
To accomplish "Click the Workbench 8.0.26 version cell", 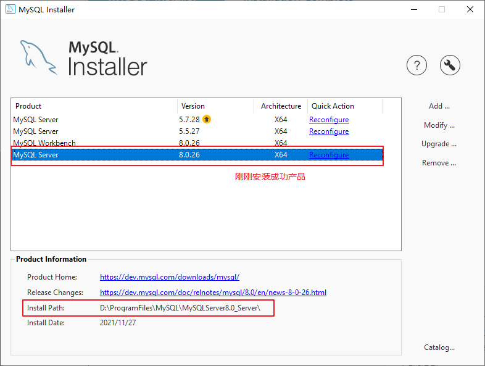I will 189,143.
